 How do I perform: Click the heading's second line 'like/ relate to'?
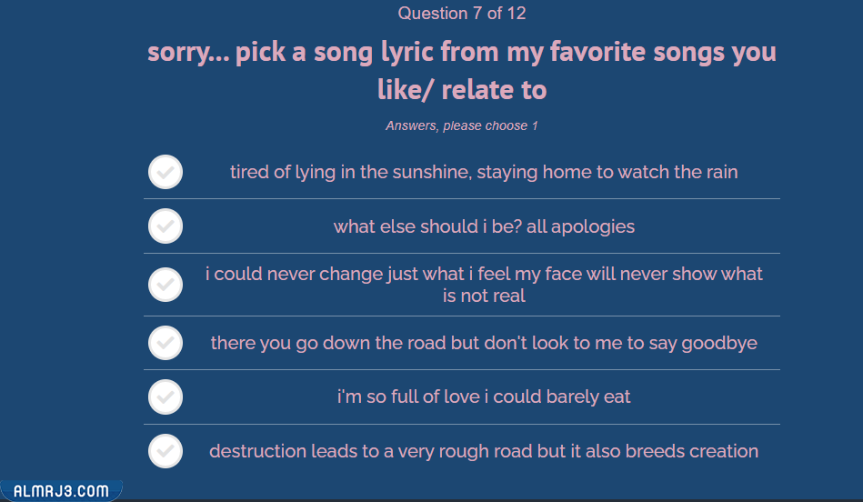[x=462, y=90]
